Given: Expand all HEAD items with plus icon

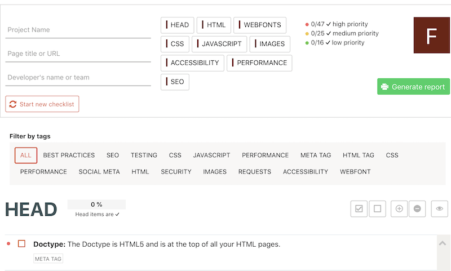Looking at the screenshot, I should [399, 208].
